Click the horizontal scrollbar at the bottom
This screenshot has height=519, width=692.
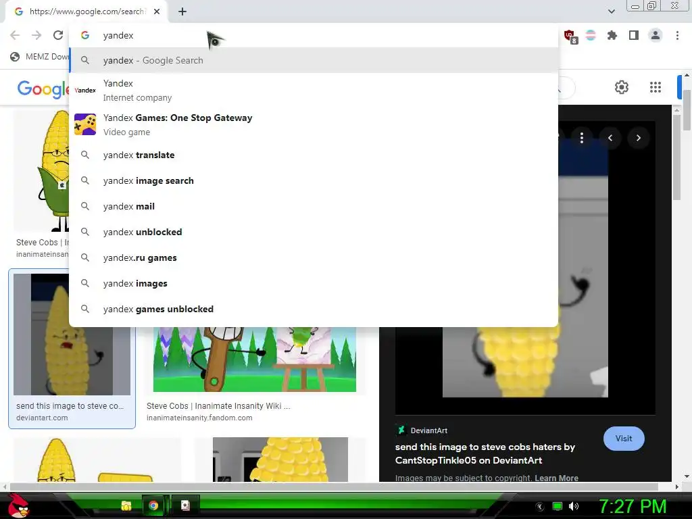(x=334, y=487)
